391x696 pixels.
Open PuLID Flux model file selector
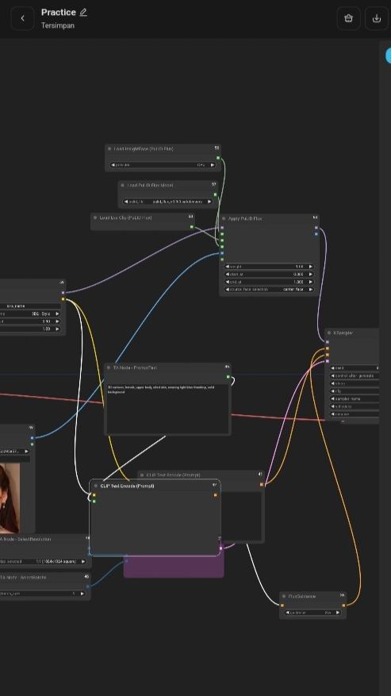[x=168, y=202]
